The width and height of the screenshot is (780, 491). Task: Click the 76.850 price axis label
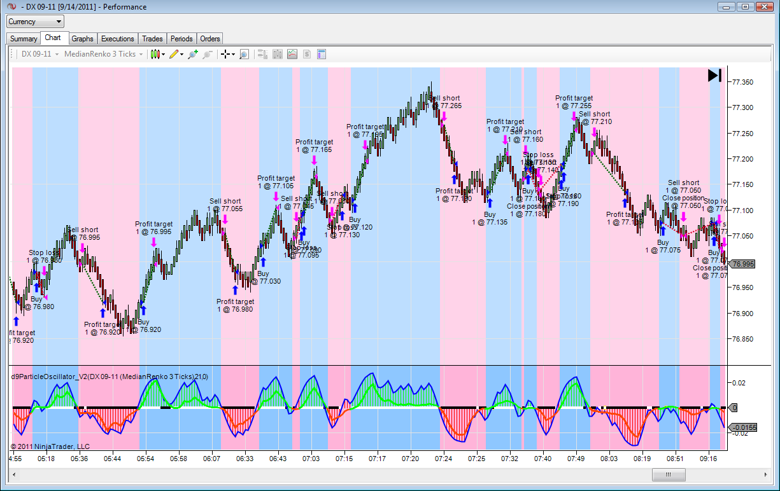click(743, 340)
